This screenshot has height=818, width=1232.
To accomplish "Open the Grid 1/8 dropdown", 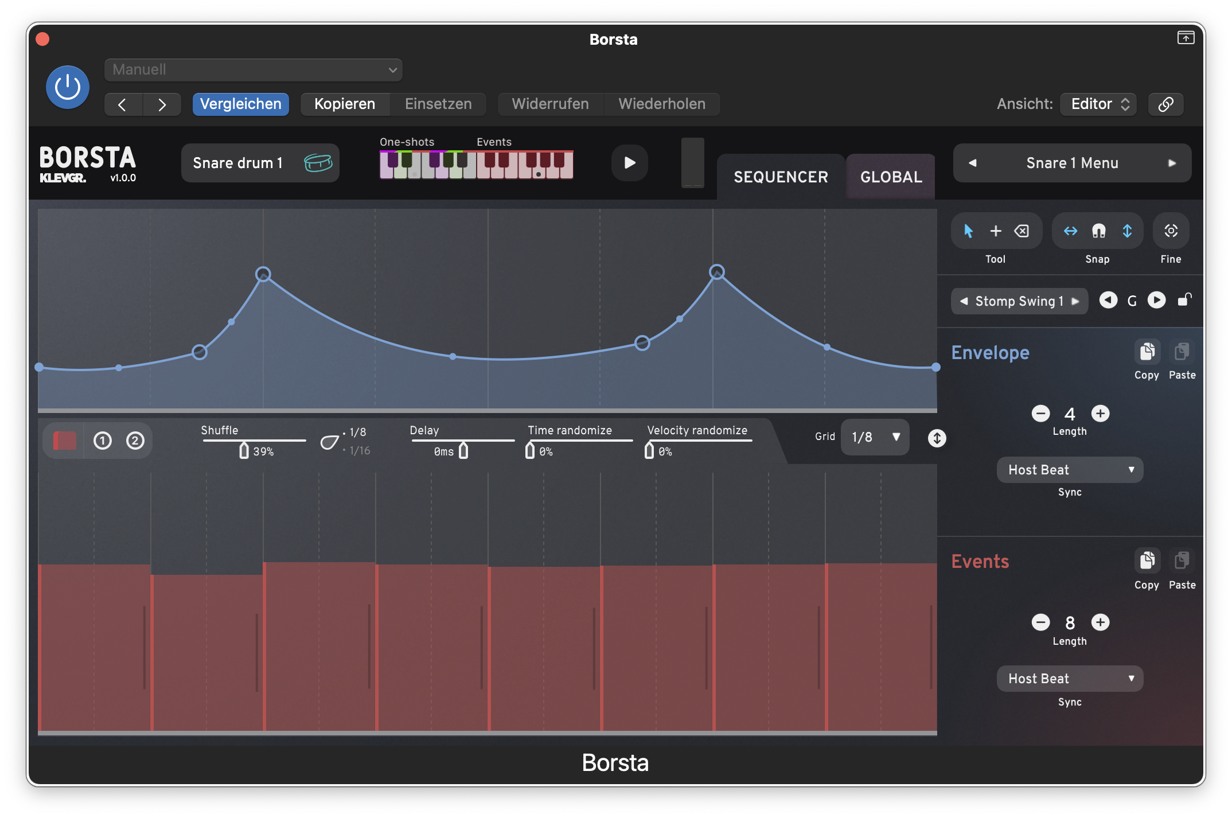I will [x=875, y=437].
